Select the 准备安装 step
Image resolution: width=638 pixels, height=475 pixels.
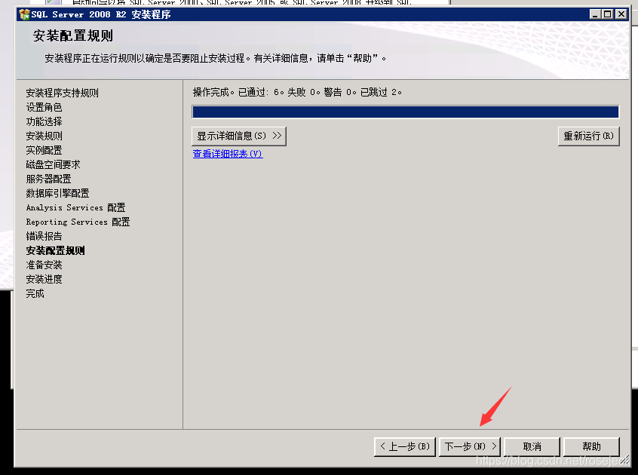(44, 265)
